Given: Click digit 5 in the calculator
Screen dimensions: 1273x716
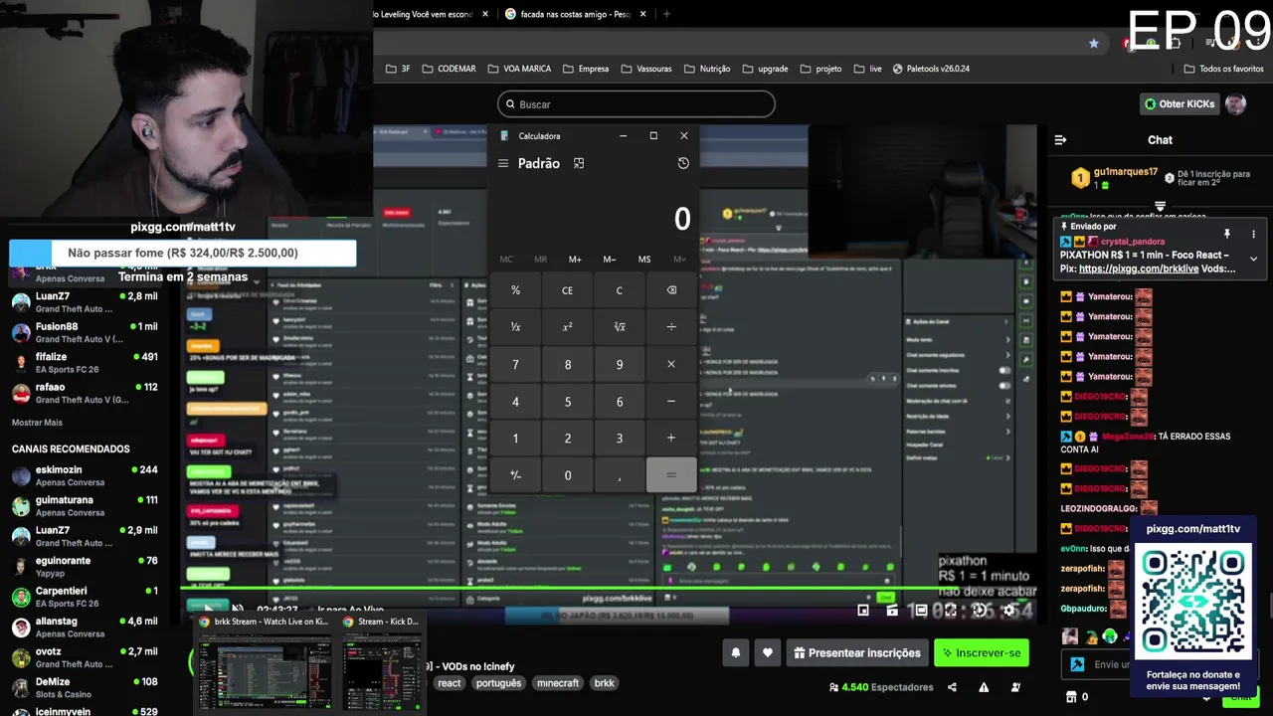Looking at the screenshot, I should pyautogui.click(x=568, y=401).
